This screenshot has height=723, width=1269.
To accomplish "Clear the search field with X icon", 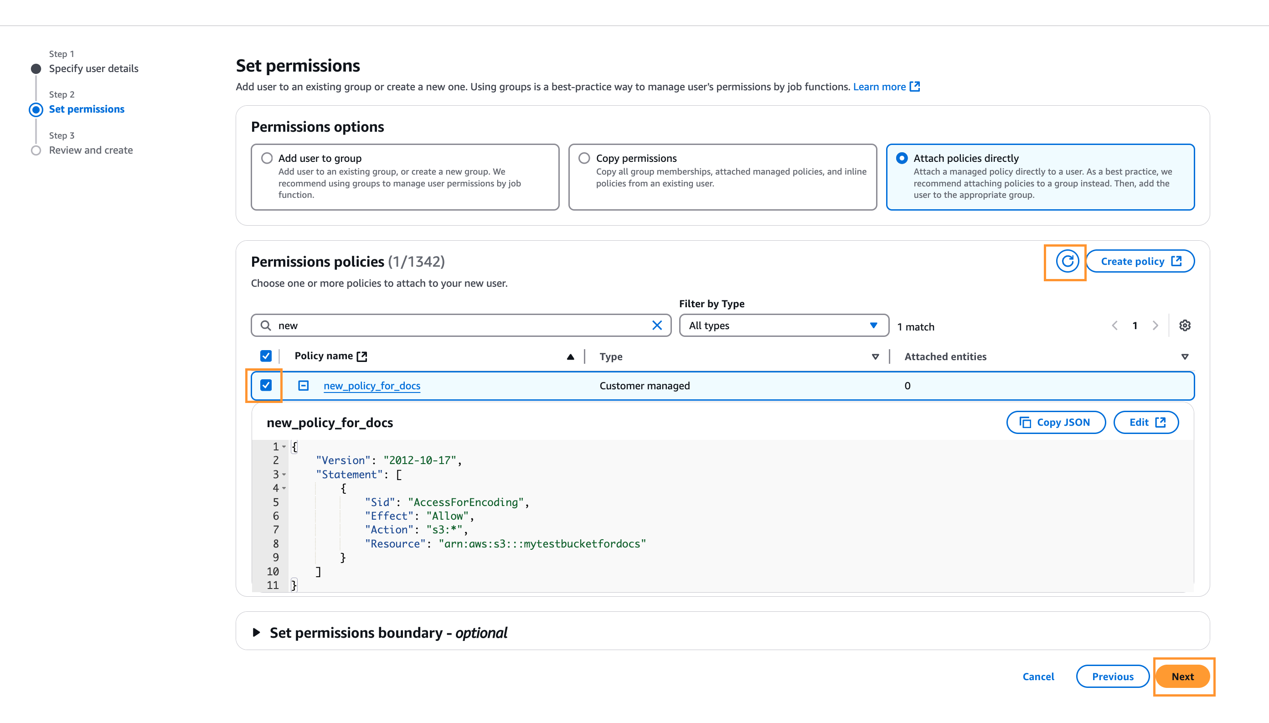I will click(656, 326).
